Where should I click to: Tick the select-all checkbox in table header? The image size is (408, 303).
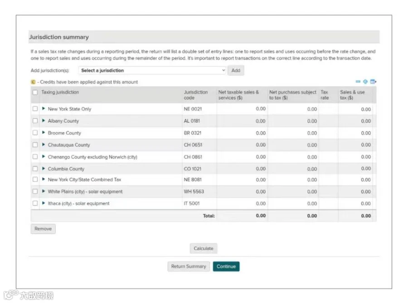point(35,92)
